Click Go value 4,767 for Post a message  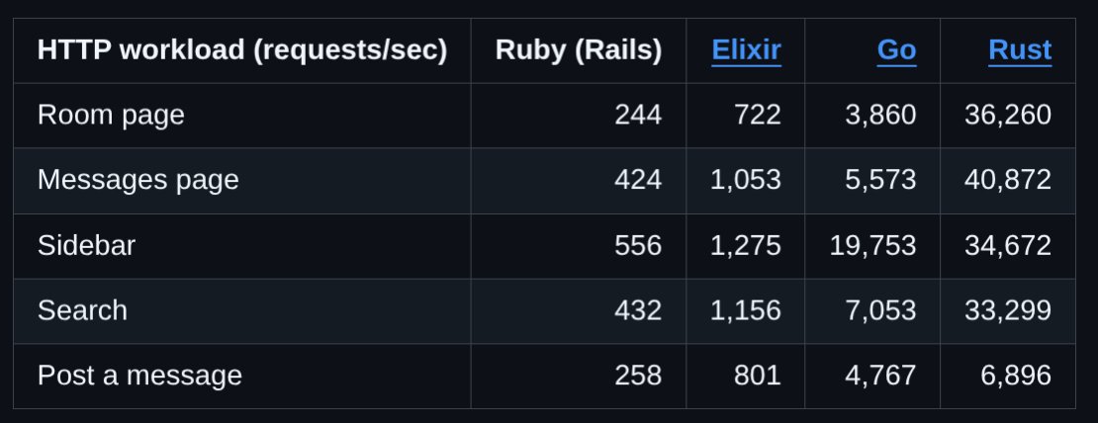(880, 376)
